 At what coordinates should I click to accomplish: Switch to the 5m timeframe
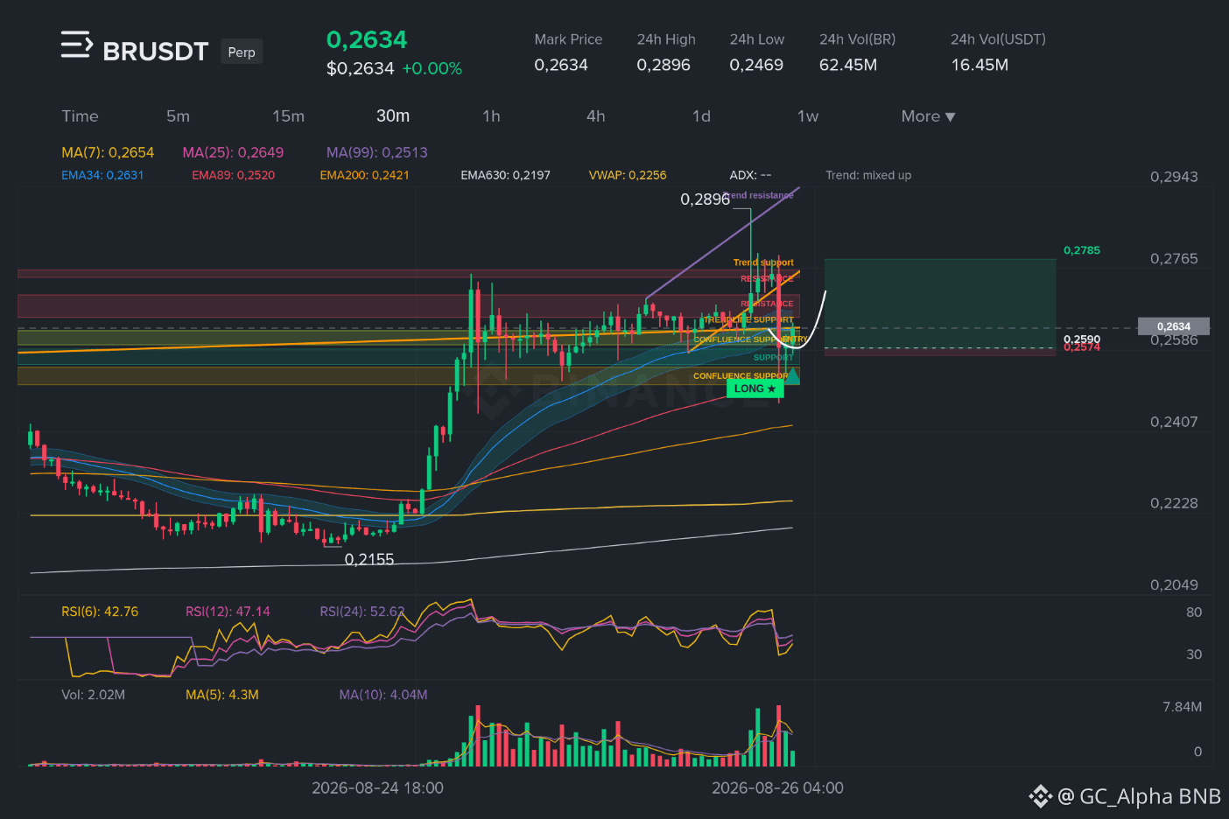point(178,116)
